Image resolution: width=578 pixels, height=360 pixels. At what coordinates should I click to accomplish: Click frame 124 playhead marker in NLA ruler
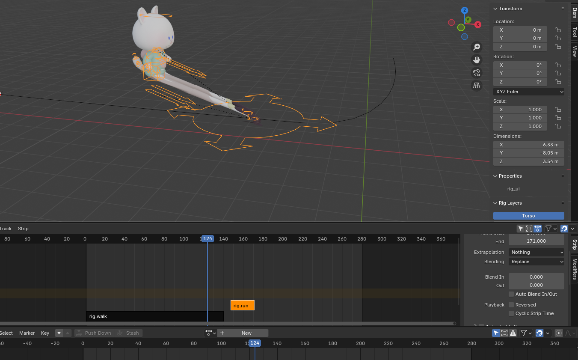(207, 238)
